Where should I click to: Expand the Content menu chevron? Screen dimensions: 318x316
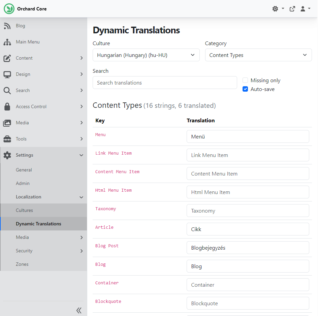(82, 58)
